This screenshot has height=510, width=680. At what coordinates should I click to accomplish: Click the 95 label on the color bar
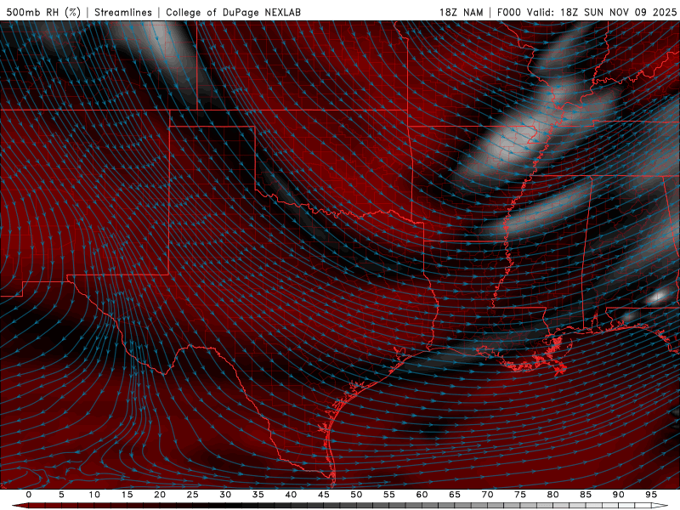pyautogui.click(x=651, y=495)
